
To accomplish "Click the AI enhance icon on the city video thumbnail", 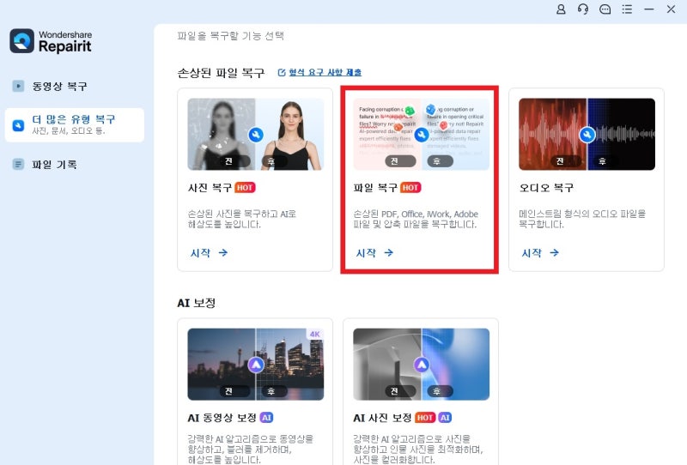I will coord(256,365).
